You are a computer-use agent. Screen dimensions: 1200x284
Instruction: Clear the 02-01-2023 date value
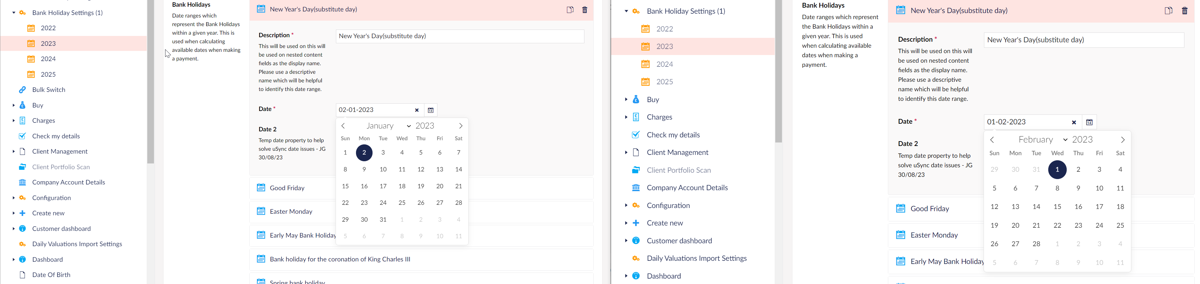tap(417, 110)
